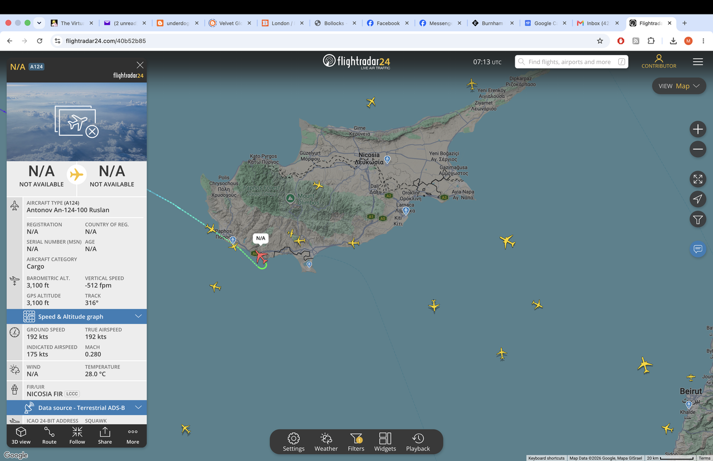The image size is (713, 461).
Task: Open the VIEW Map dropdown
Action: [x=679, y=86]
